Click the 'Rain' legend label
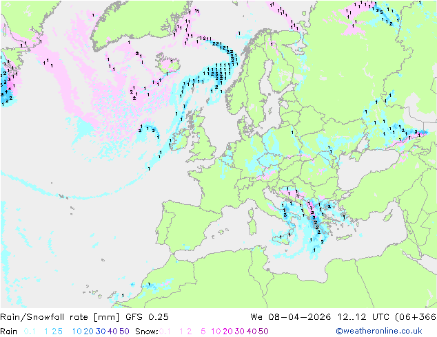This screenshot has height=337, width=437. pos(9,331)
